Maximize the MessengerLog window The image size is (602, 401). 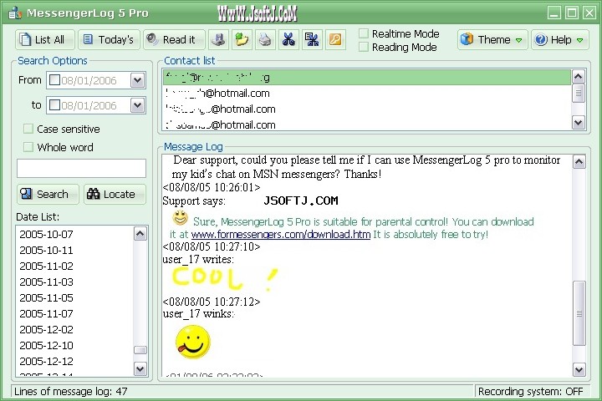572,13
